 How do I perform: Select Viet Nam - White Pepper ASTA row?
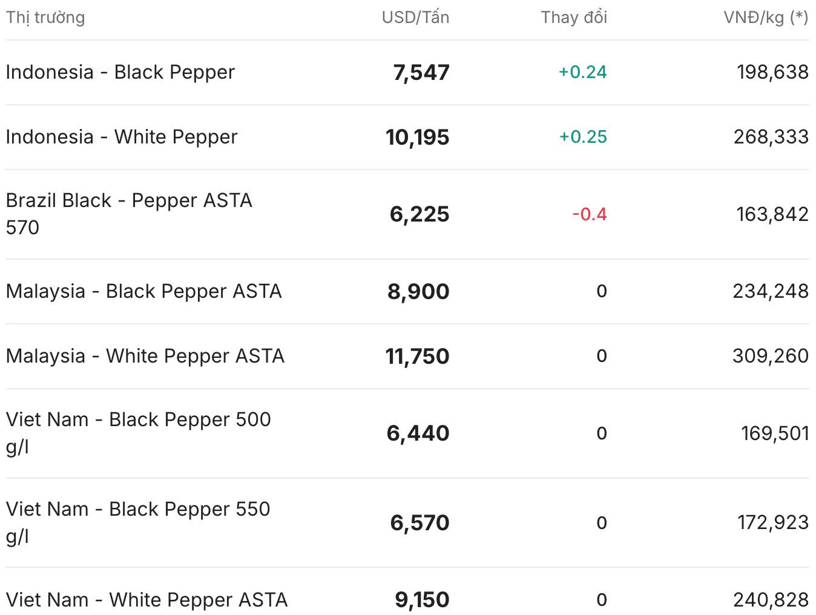(146, 600)
